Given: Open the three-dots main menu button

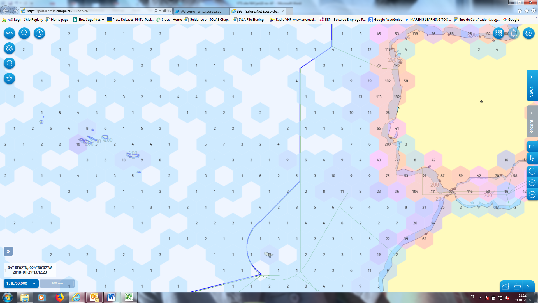Looking at the screenshot, I should [9, 33].
